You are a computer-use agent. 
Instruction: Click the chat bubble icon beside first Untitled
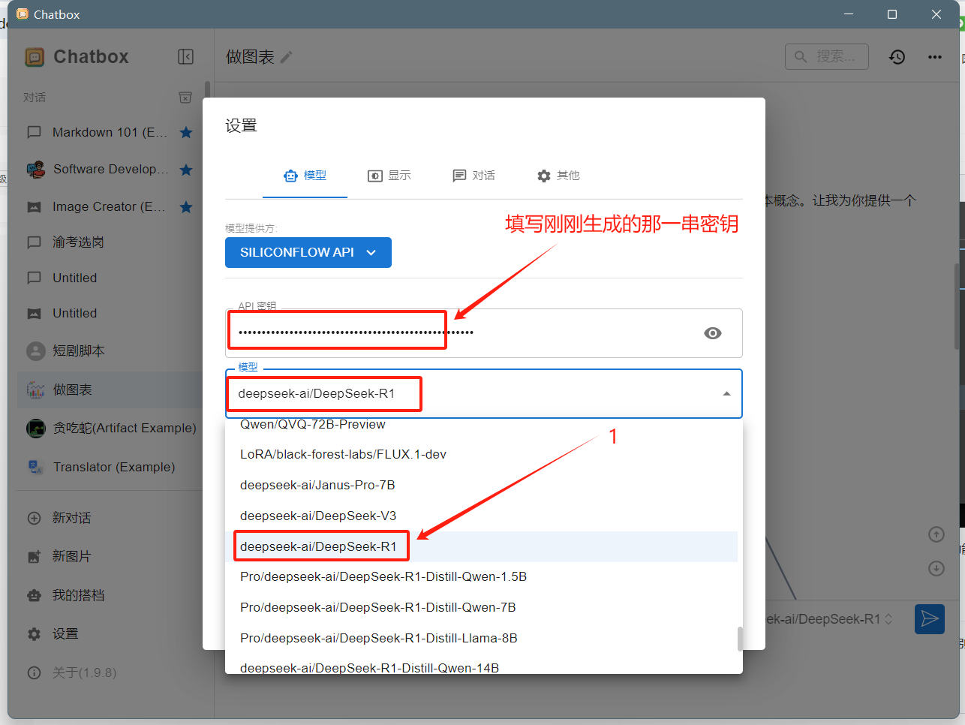(34, 278)
